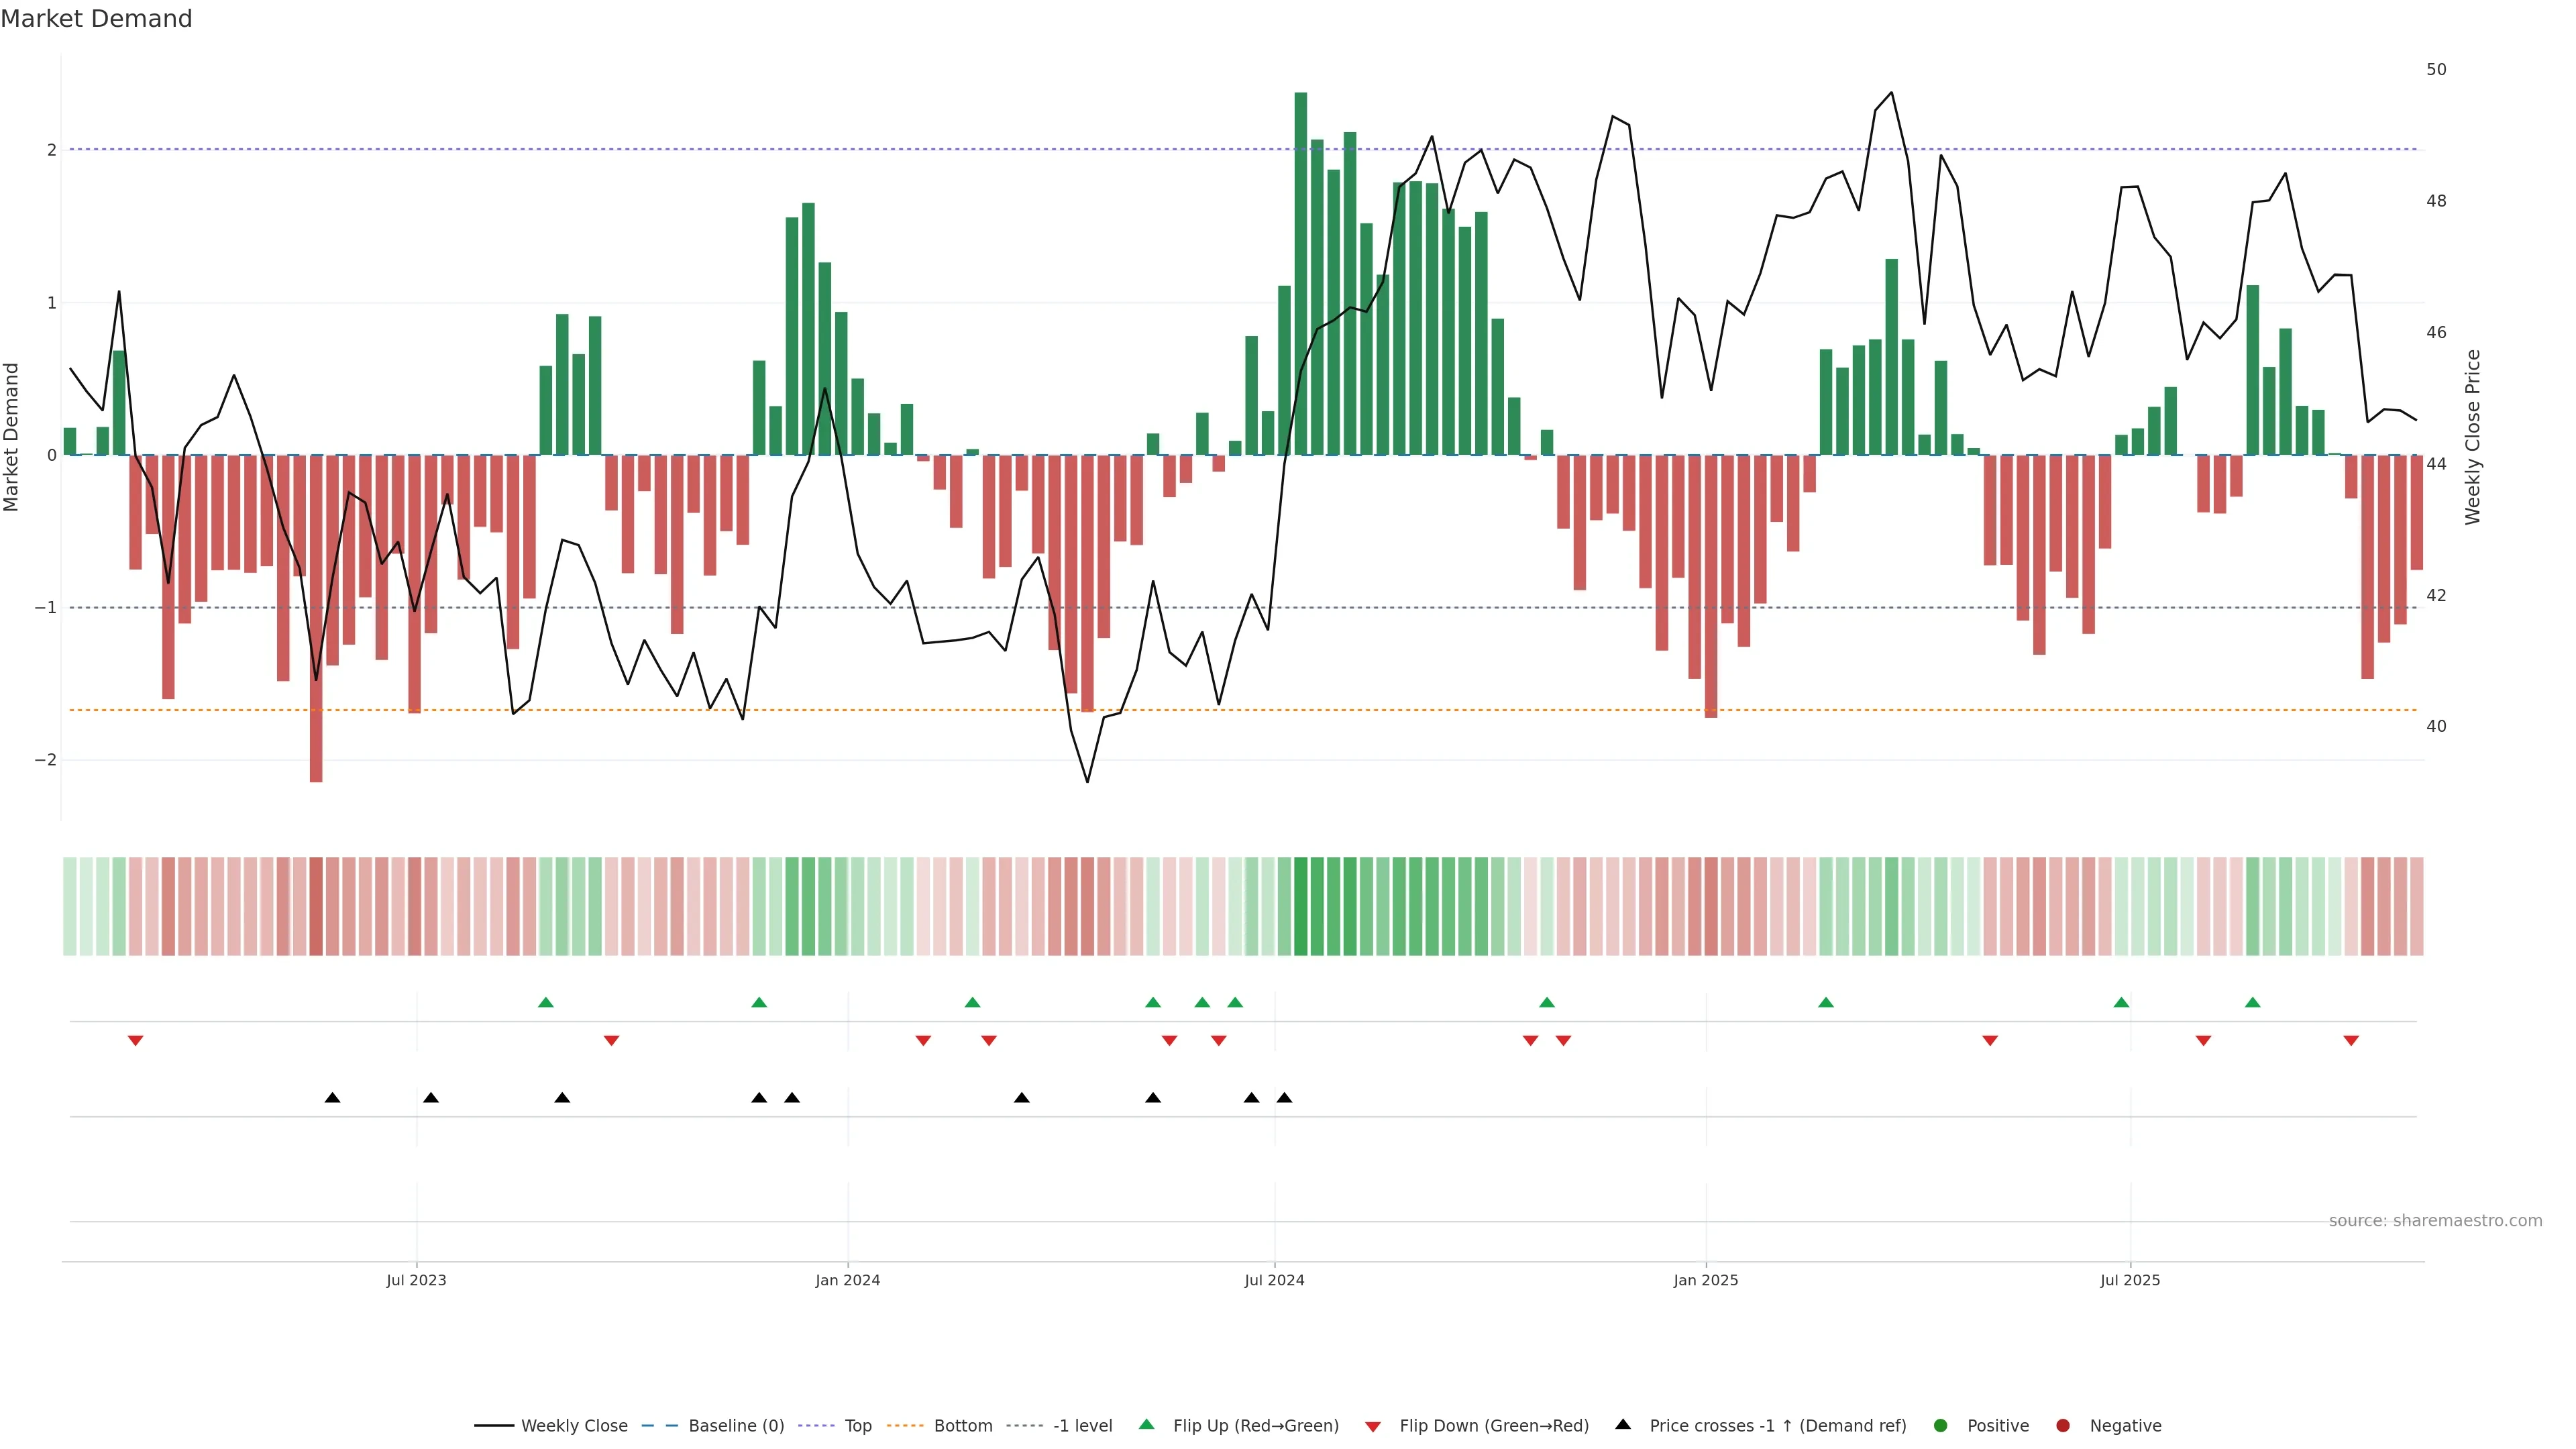Screen dimensions: 2576x1449
Task: Click the first black price-cross triangle marker
Action: click(x=333, y=1098)
